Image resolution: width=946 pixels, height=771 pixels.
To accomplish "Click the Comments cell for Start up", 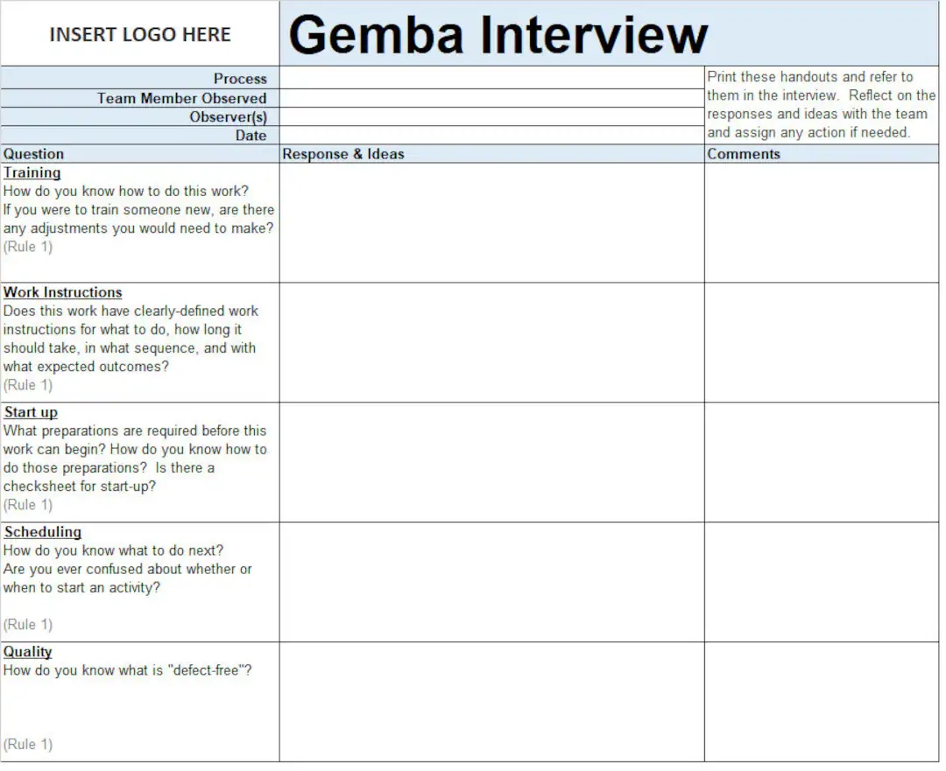I will coord(821,462).
